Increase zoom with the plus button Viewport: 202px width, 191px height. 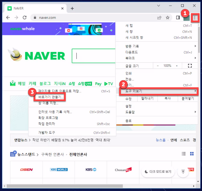click(x=177, y=66)
